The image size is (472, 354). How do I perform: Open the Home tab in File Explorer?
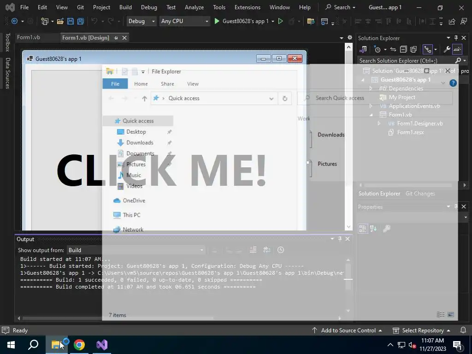[x=141, y=84]
